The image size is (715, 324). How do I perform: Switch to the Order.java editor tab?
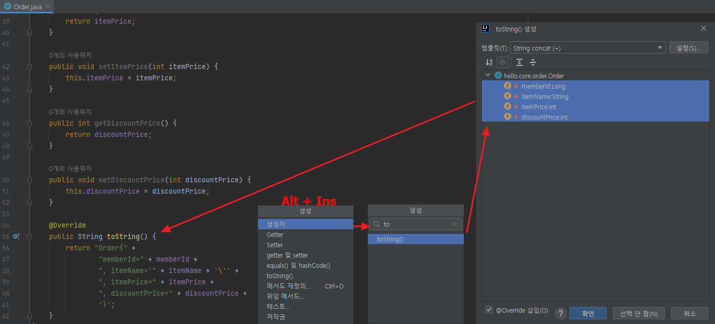(27, 7)
